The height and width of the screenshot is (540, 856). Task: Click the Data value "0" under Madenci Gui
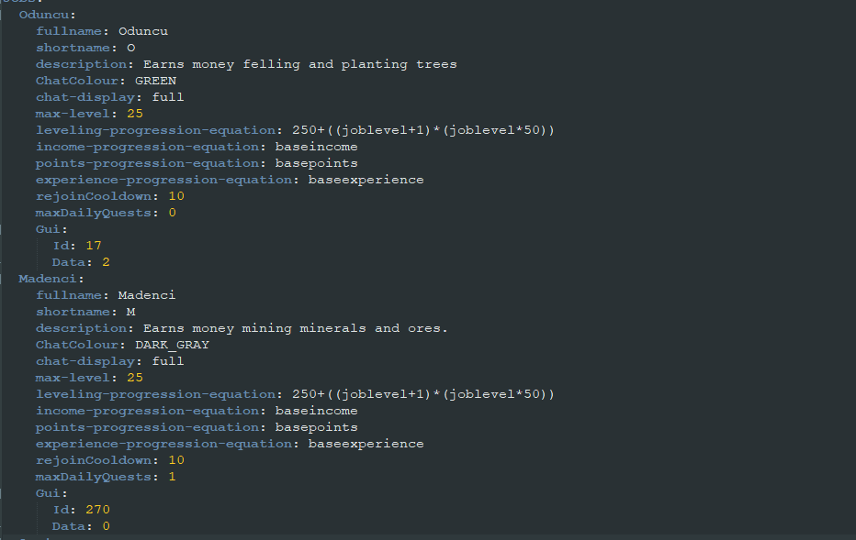click(x=106, y=526)
